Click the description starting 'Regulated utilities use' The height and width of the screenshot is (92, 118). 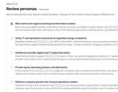(67, 43)
